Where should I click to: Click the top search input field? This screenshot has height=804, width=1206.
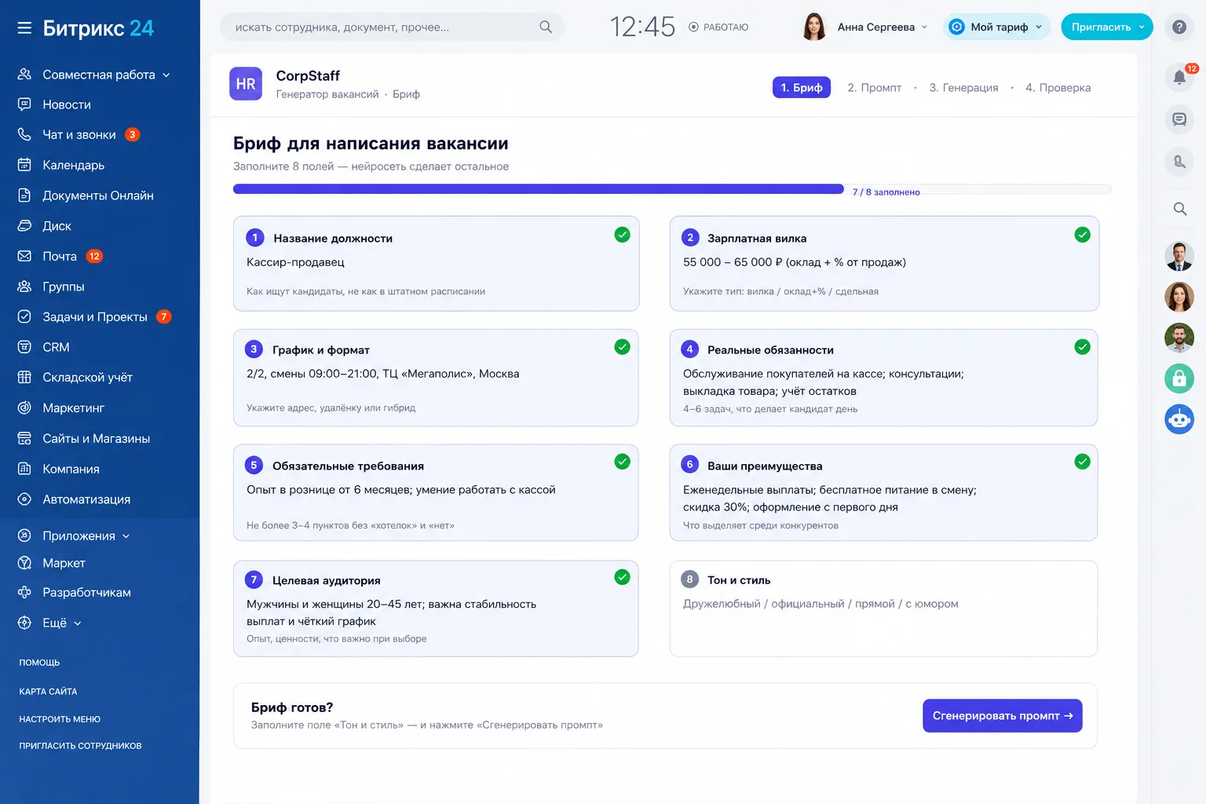click(x=392, y=27)
